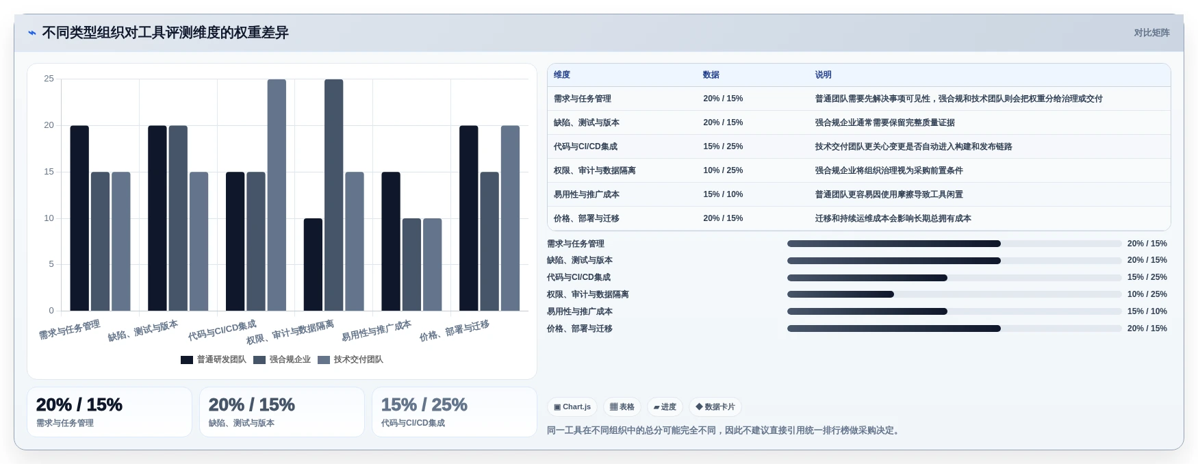Click the 代码与CI/CD集成 progress bar
The height and width of the screenshot is (464, 1198).
(954, 278)
